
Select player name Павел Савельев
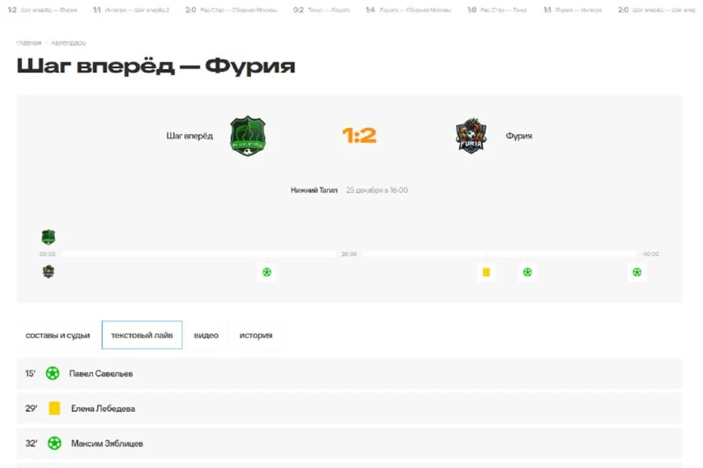pyautogui.click(x=101, y=373)
